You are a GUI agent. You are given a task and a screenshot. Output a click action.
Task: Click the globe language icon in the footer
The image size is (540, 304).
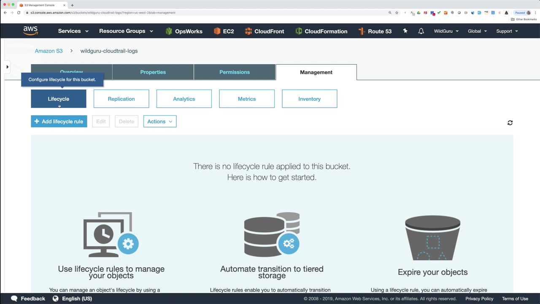coord(55,299)
